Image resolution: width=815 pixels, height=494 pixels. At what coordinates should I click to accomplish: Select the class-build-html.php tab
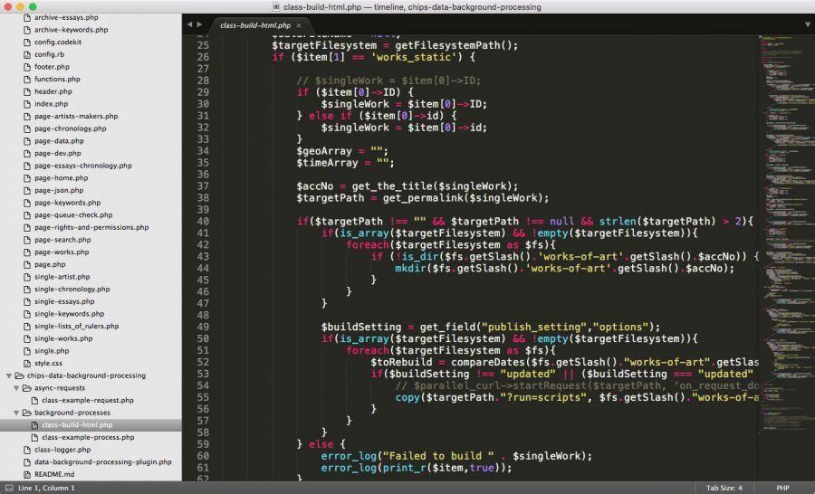(x=255, y=25)
